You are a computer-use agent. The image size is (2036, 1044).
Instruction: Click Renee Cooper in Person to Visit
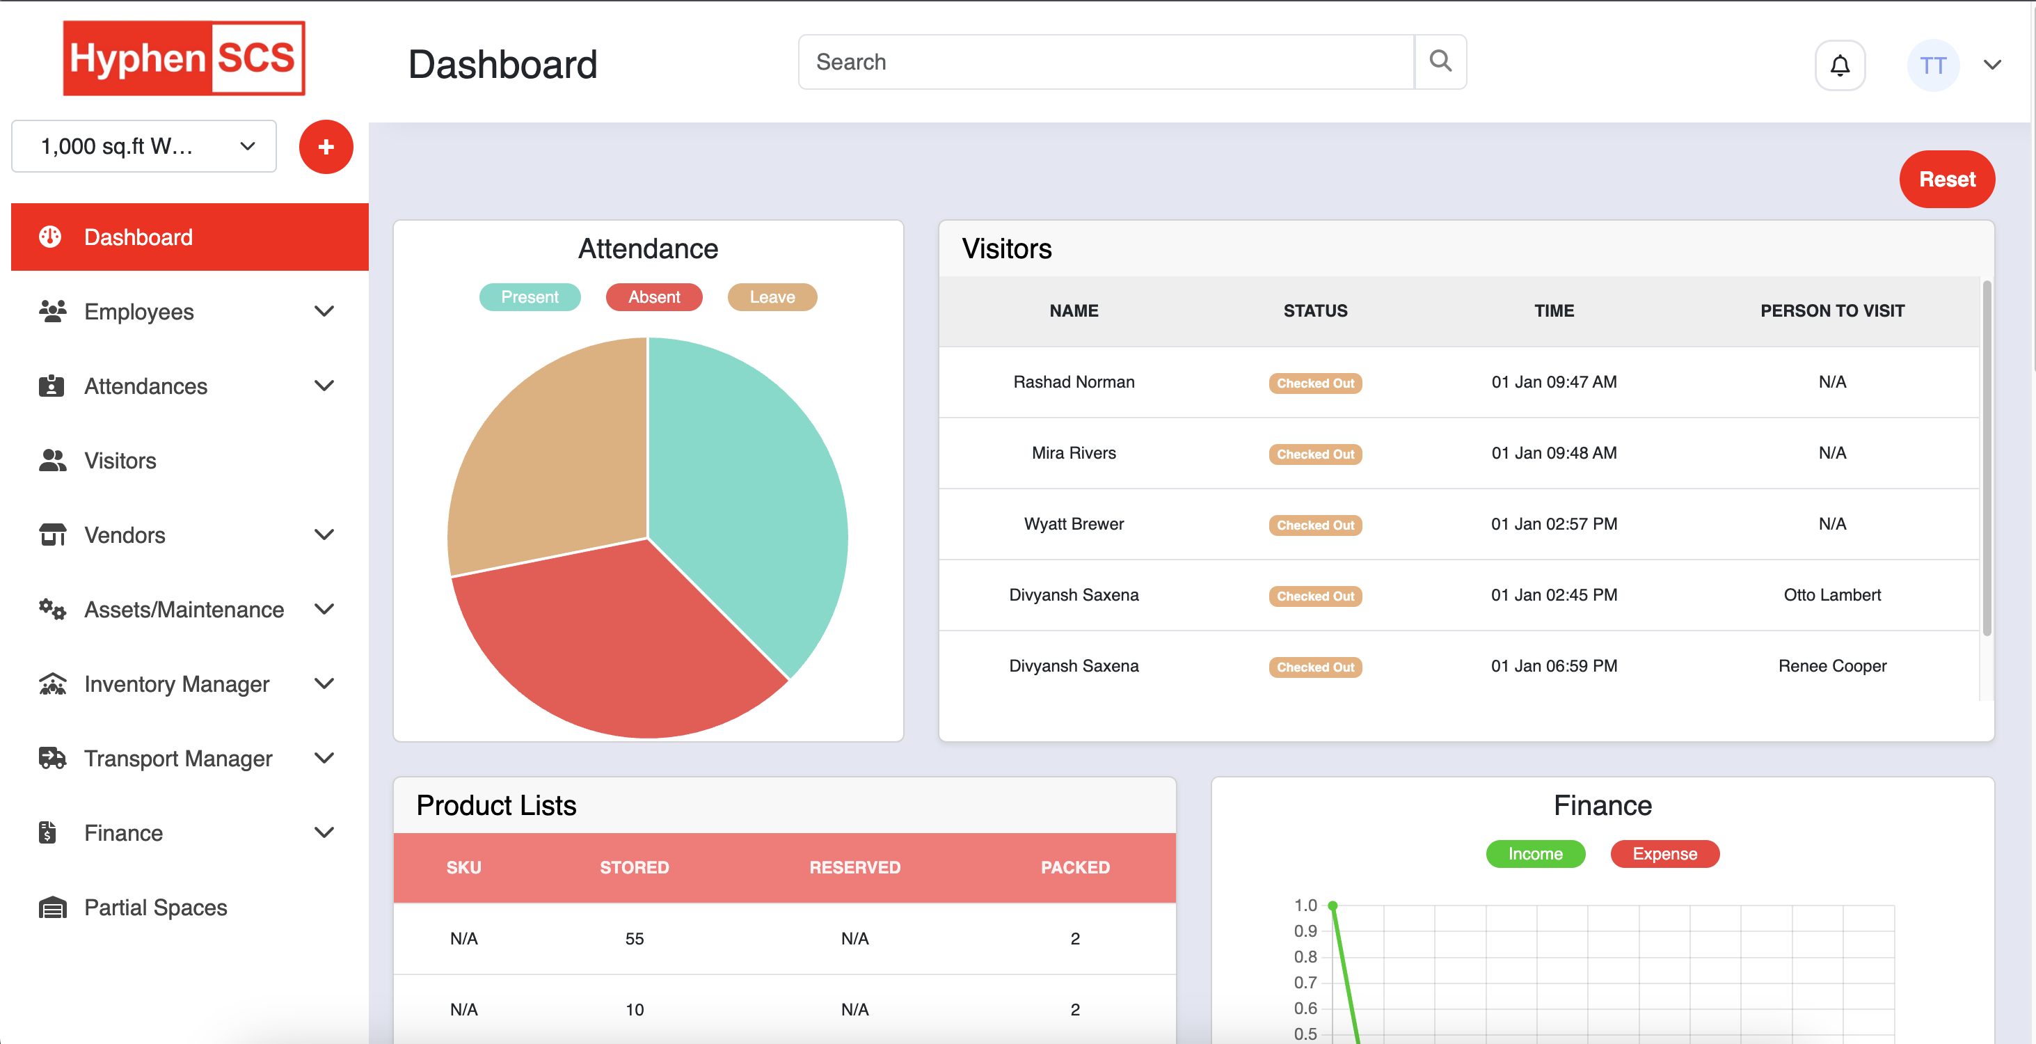tap(1831, 666)
